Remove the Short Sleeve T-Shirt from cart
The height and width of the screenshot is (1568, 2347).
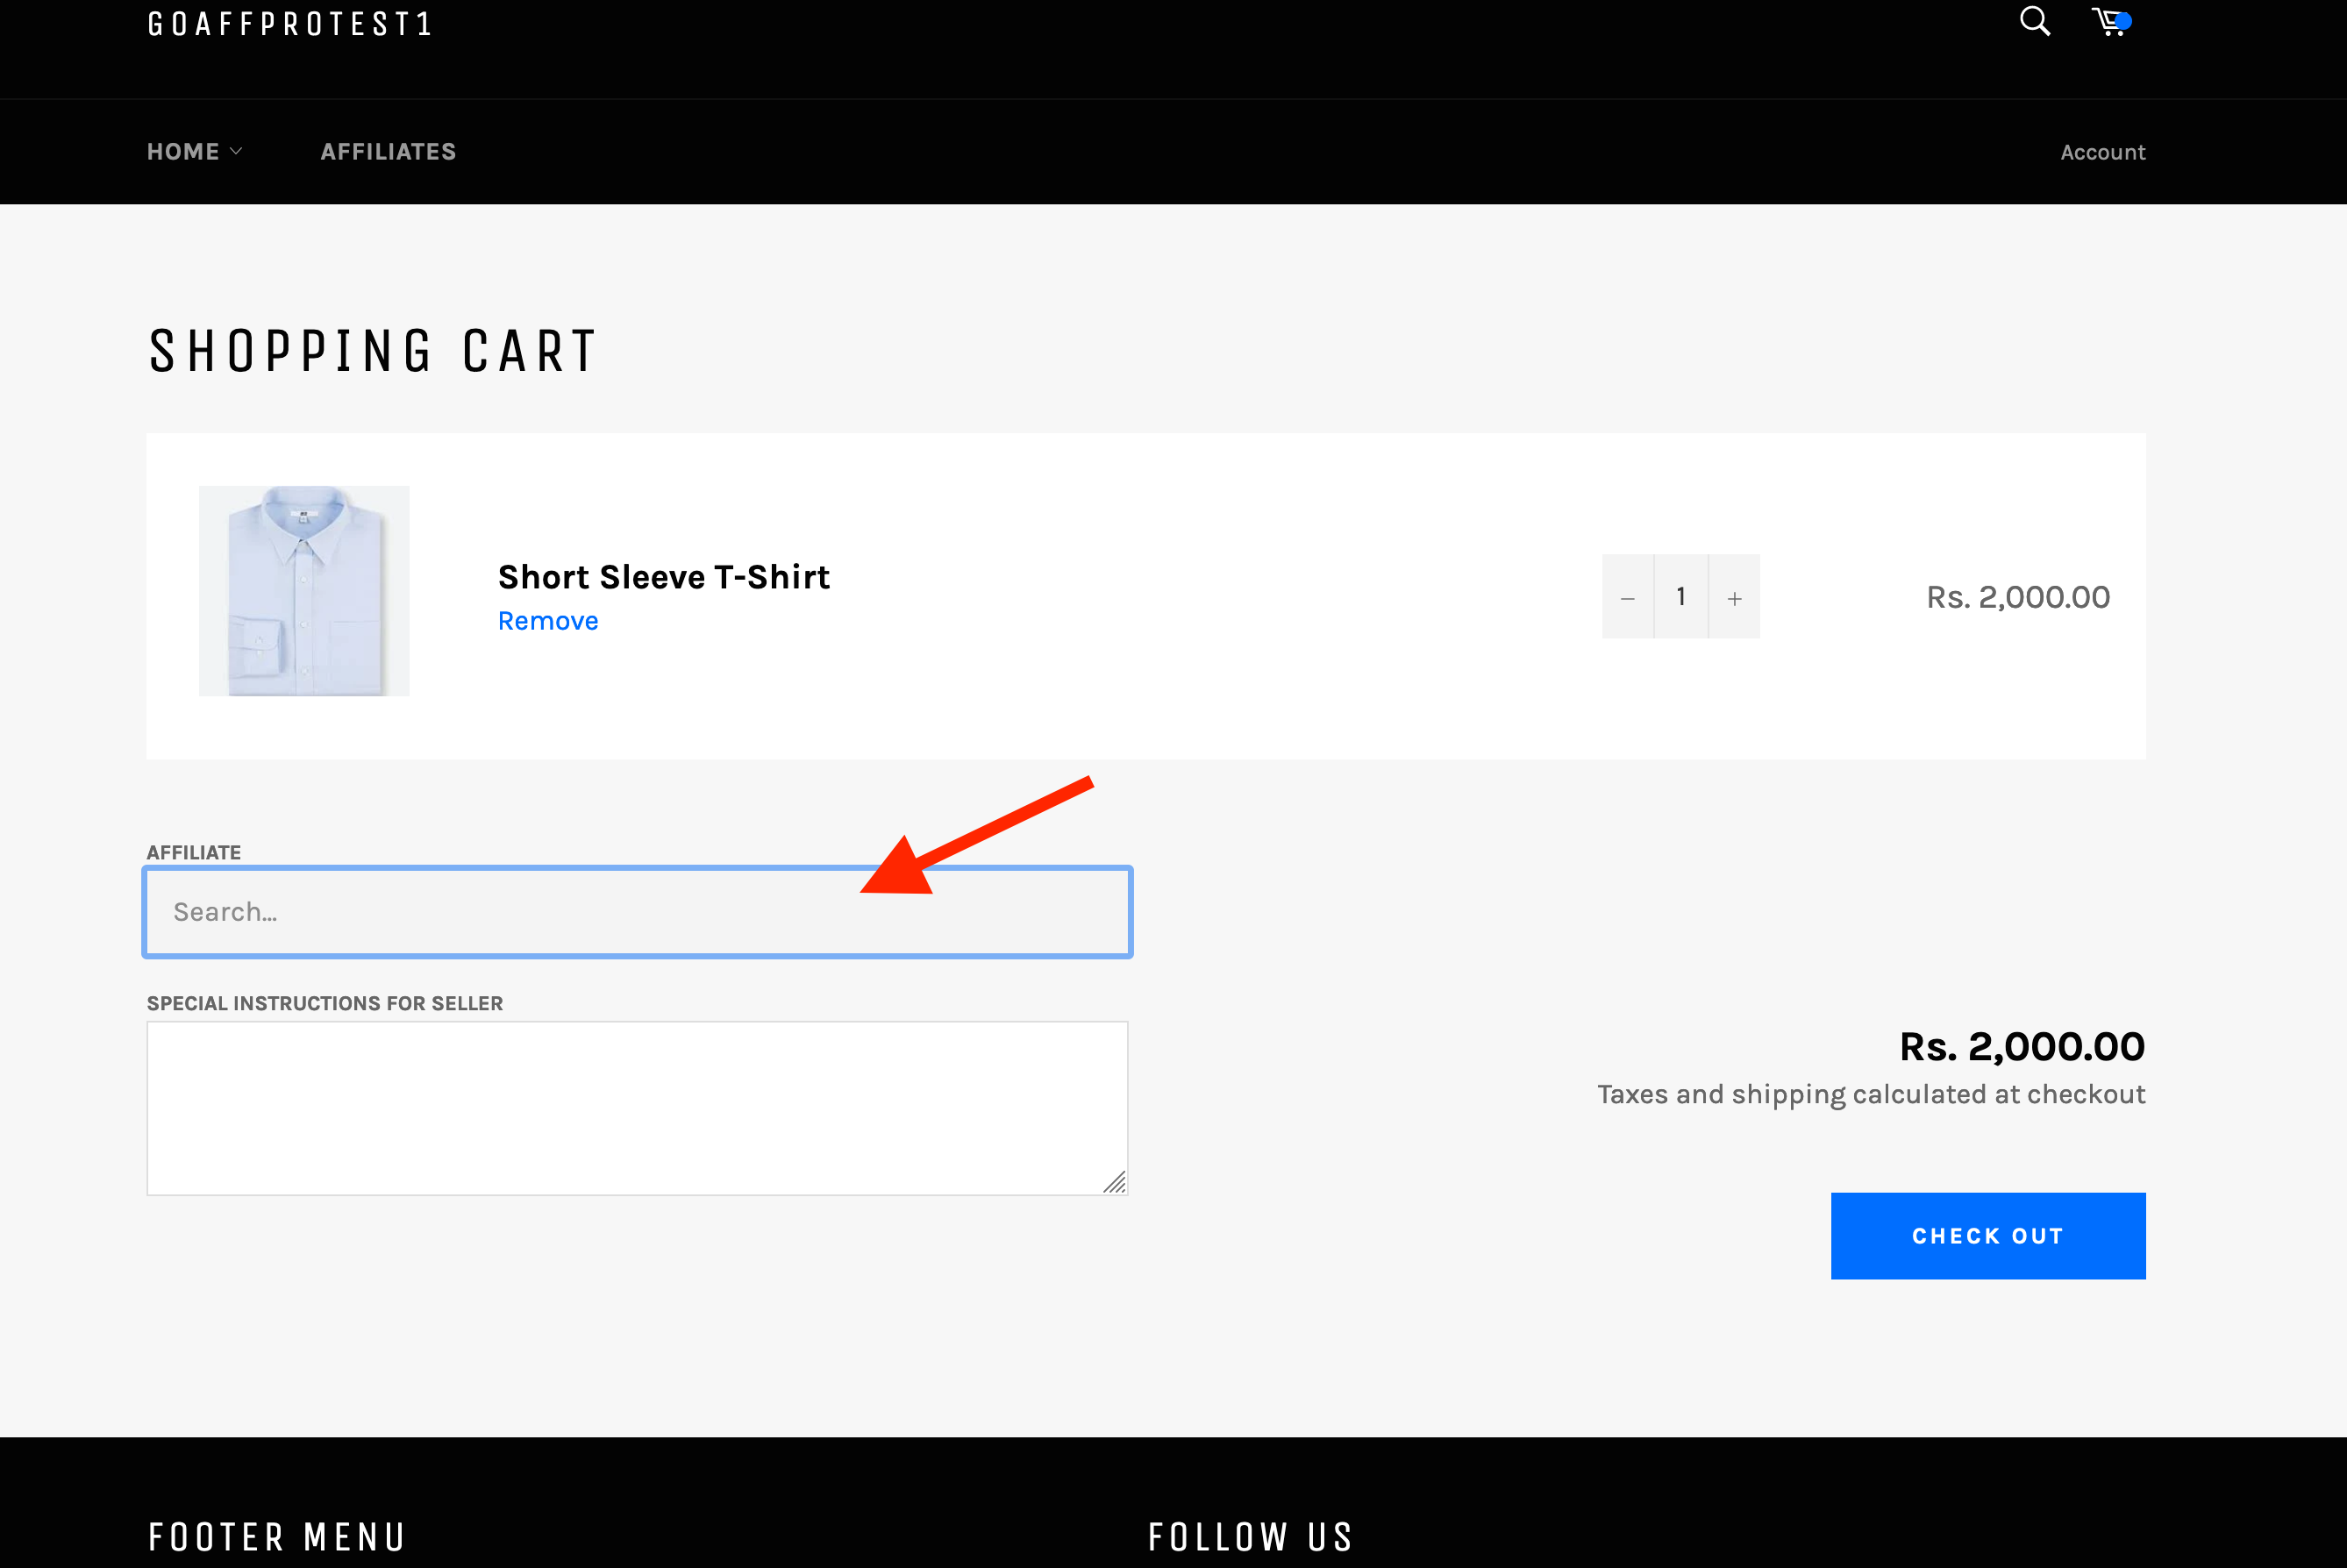[x=548, y=620]
